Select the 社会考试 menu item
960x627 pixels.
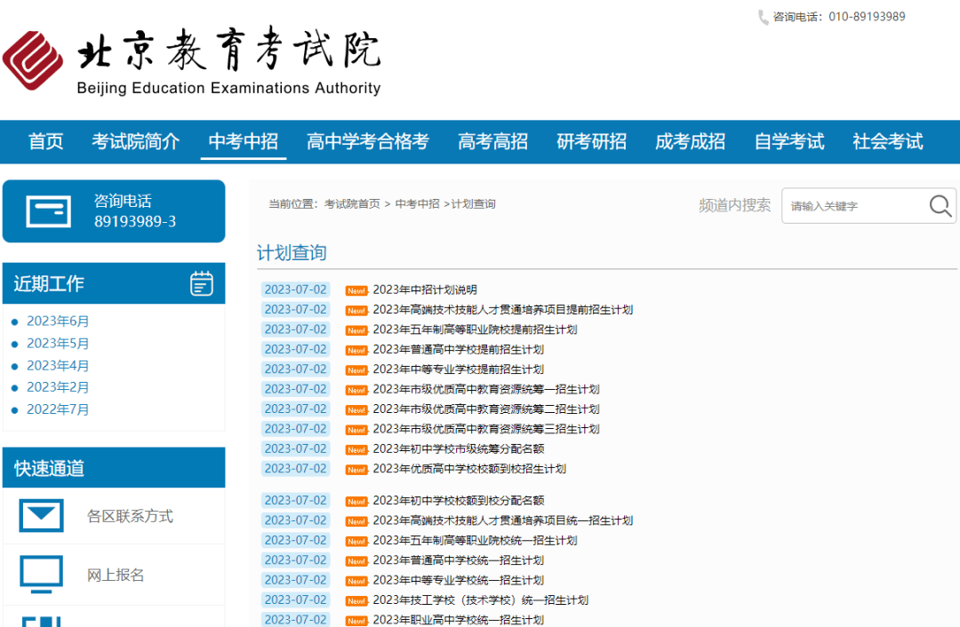tap(886, 141)
